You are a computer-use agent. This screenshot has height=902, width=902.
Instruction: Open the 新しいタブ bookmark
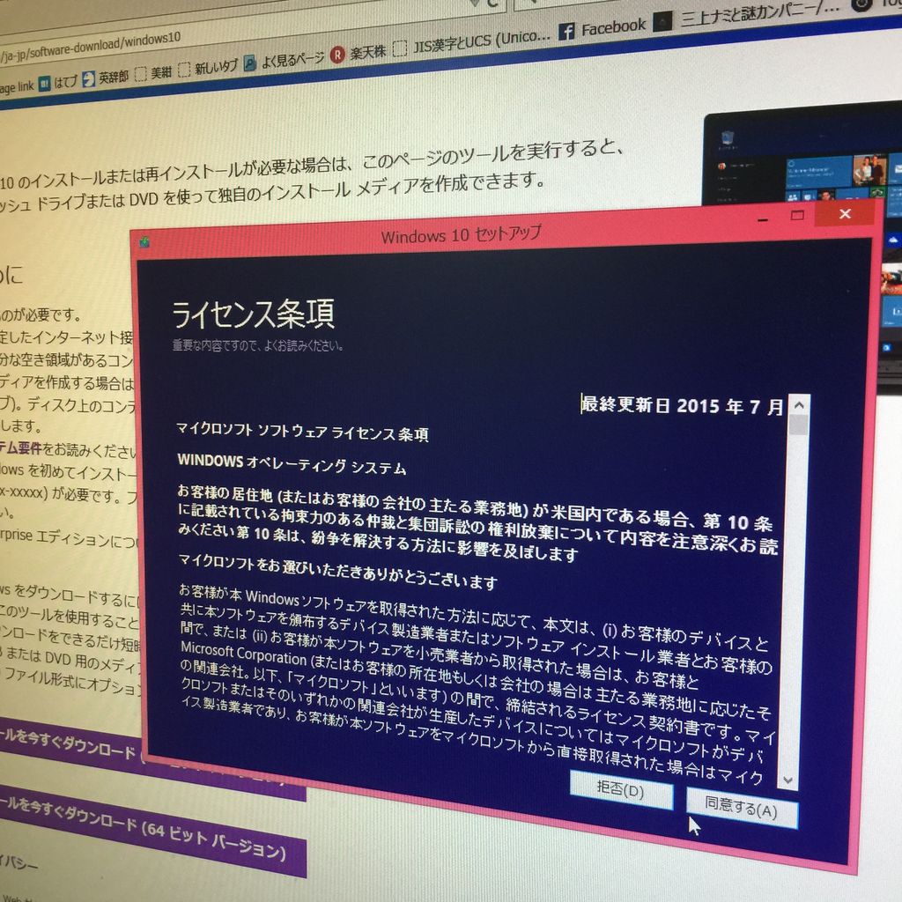point(208,68)
